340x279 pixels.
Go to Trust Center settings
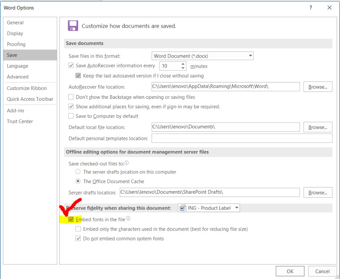click(x=20, y=121)
